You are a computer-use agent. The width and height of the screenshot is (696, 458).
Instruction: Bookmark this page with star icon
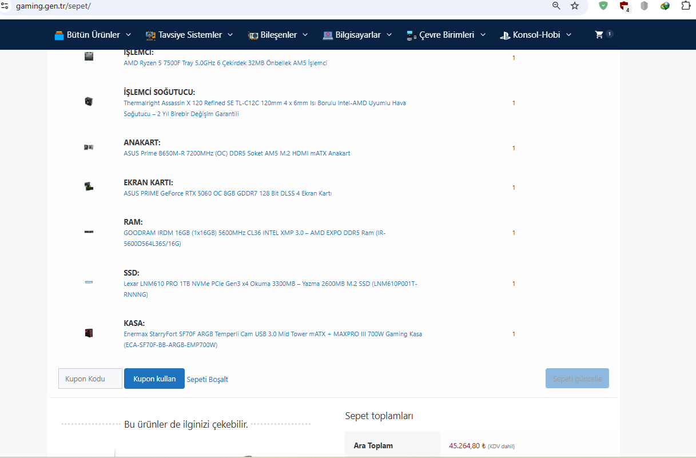coord(575,6)
